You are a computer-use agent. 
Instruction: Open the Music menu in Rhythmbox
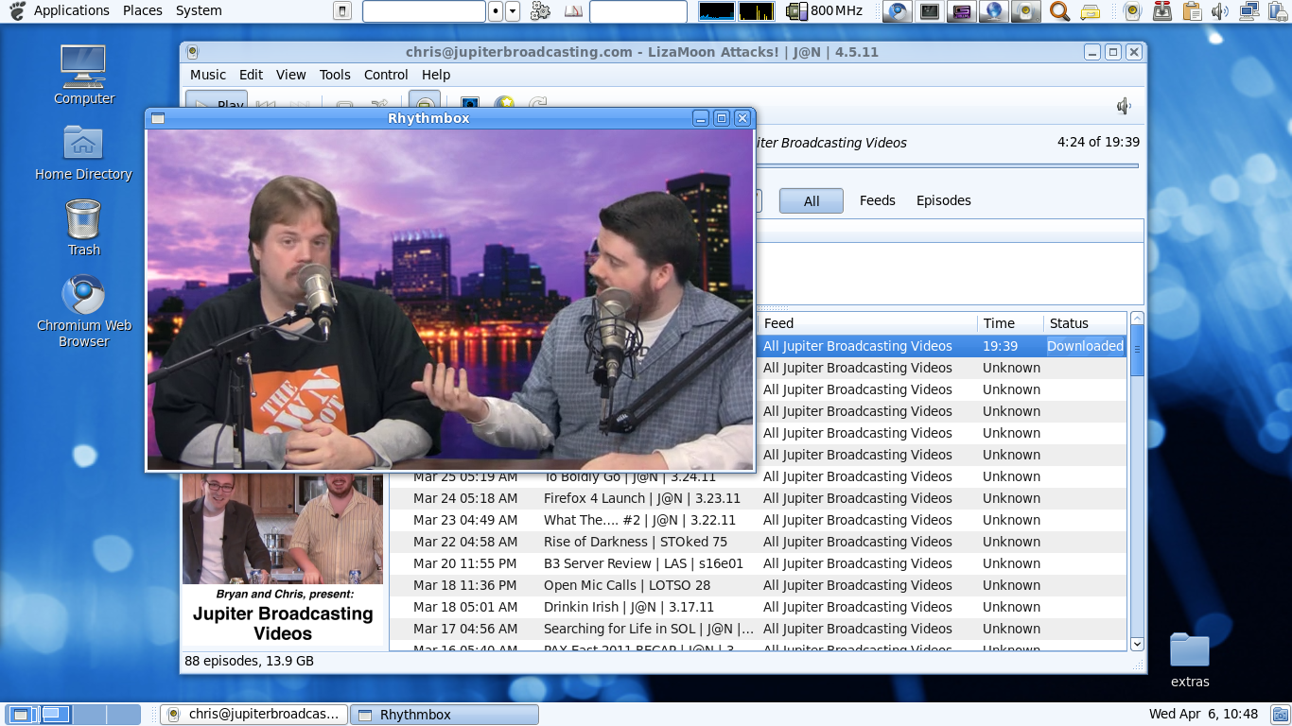click(x=208, y=75)
